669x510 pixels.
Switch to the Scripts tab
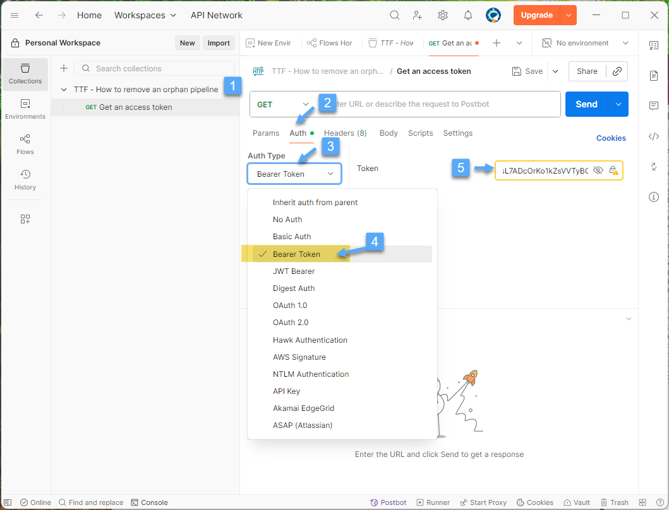click(420, 133)
